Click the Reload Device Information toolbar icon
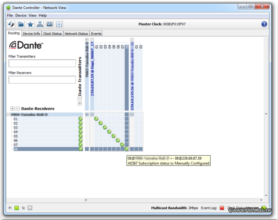The image size is (278, 220). point(11,24)
